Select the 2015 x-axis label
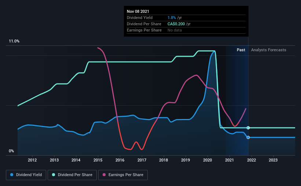The height and width of the screenshot is (186, 301). click(98, 160)
